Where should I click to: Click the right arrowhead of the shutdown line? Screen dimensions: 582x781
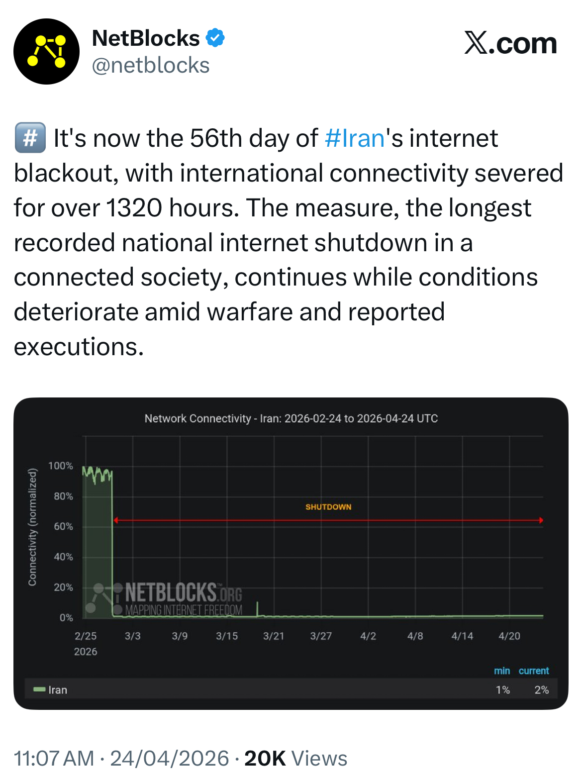tap(541, 520)
